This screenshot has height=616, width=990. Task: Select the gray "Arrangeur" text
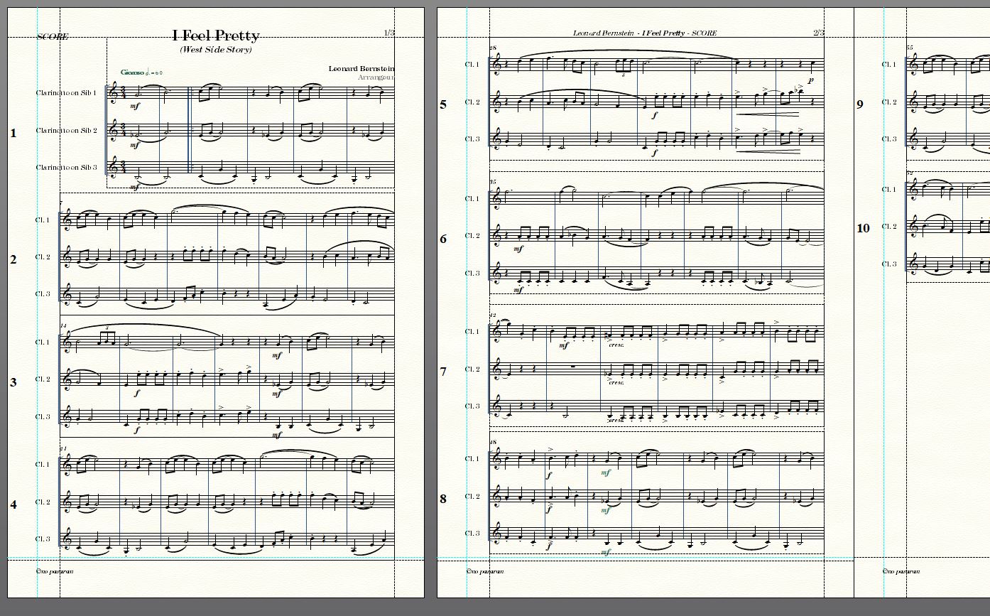[x=376, y=77]
